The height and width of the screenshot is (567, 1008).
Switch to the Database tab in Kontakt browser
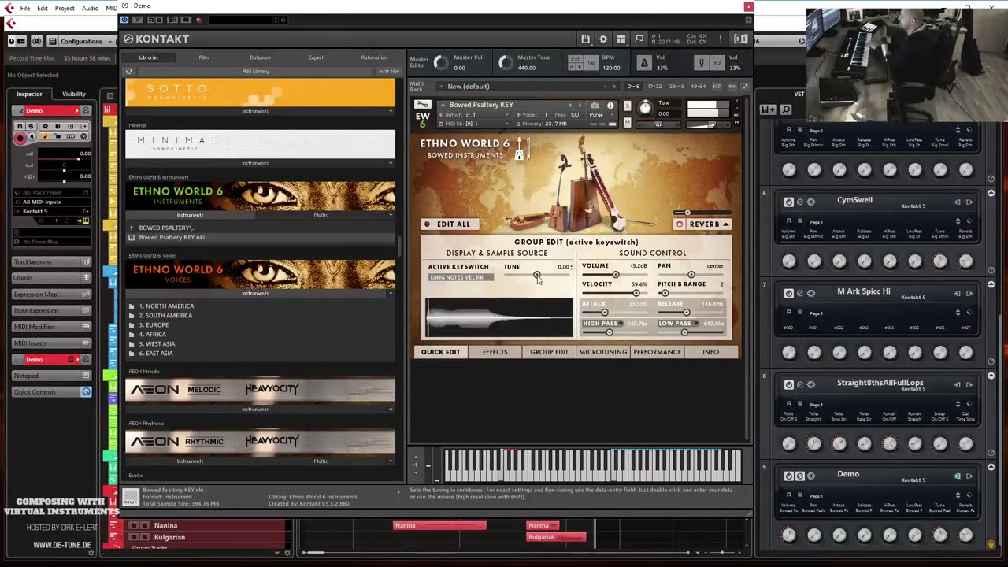(x=260, y=57)
